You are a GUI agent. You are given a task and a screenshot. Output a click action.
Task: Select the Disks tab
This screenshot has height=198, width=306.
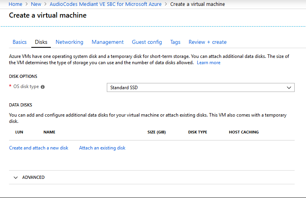(x=41, y=42)
